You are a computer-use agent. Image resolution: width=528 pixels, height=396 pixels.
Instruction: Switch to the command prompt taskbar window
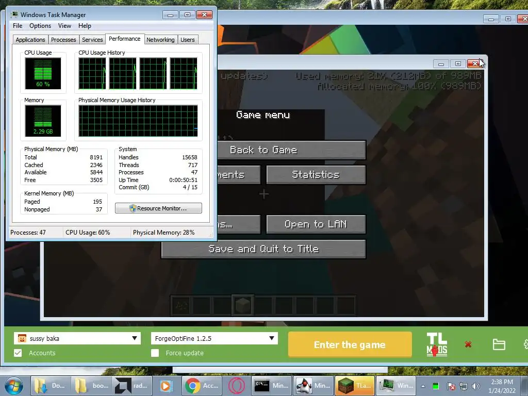click(271, 386)
